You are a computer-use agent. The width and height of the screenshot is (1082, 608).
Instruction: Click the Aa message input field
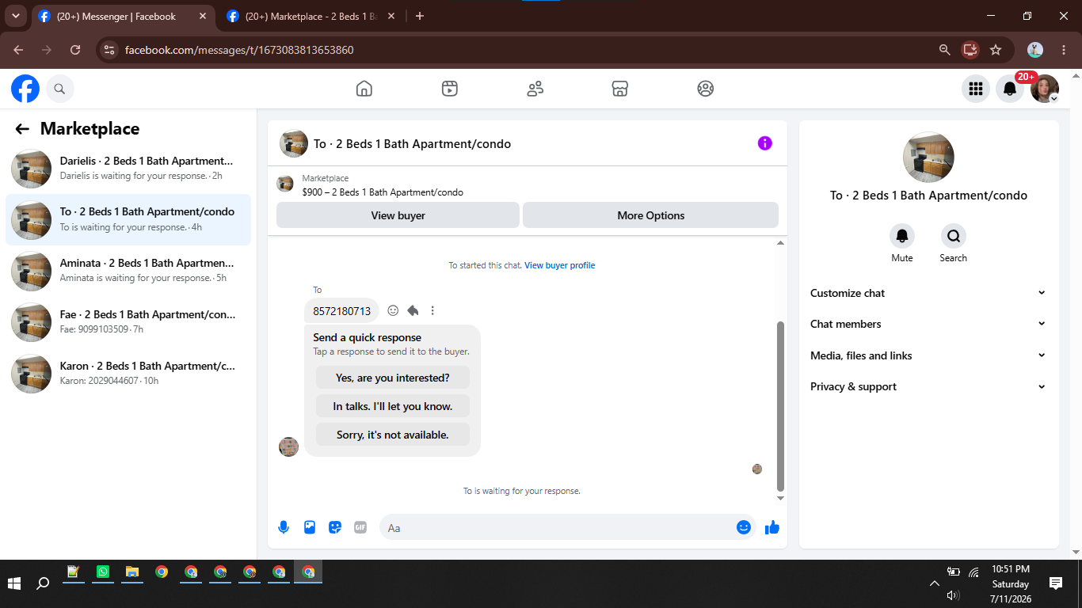558,527
